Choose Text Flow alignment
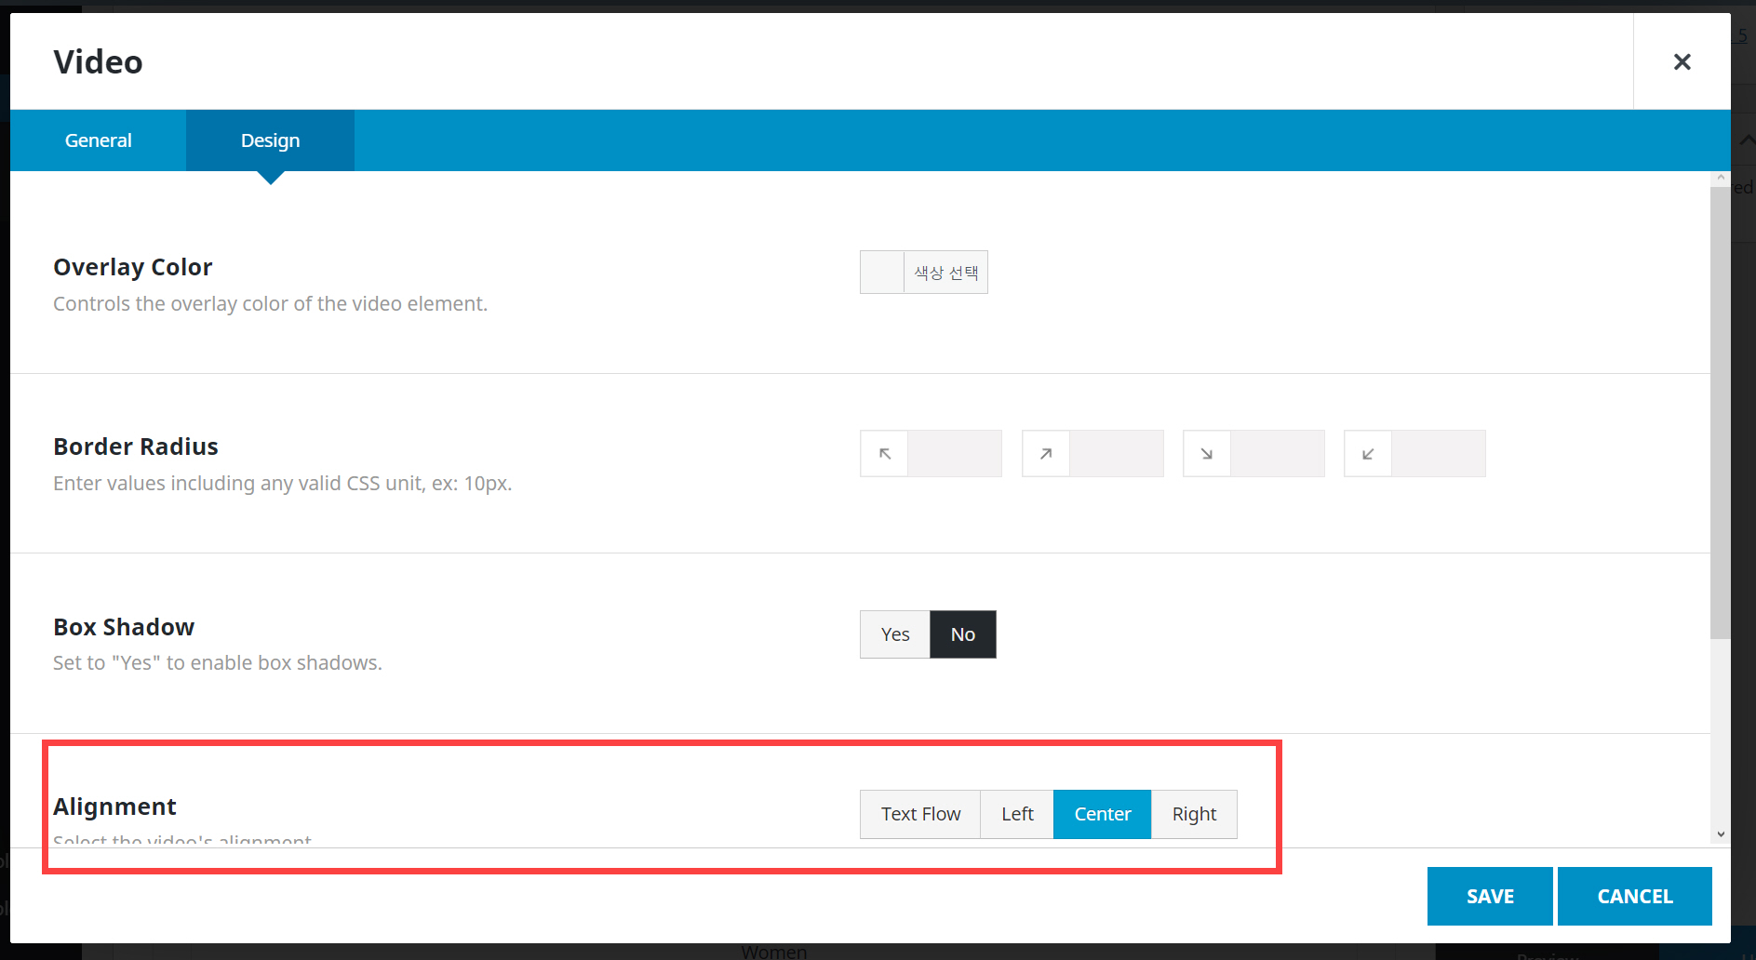 click(x=920, y=814)
